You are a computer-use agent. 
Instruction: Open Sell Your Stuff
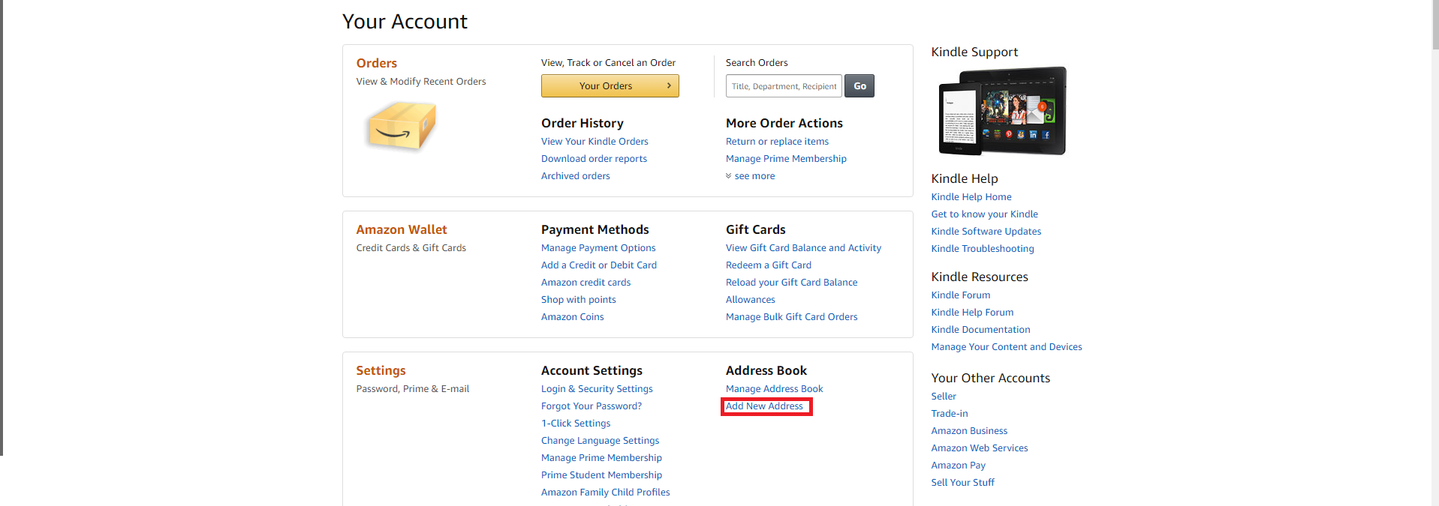962,483
